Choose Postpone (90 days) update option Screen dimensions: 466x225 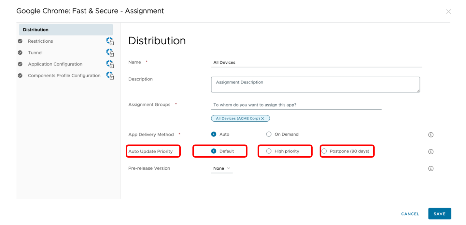[324, 151]
